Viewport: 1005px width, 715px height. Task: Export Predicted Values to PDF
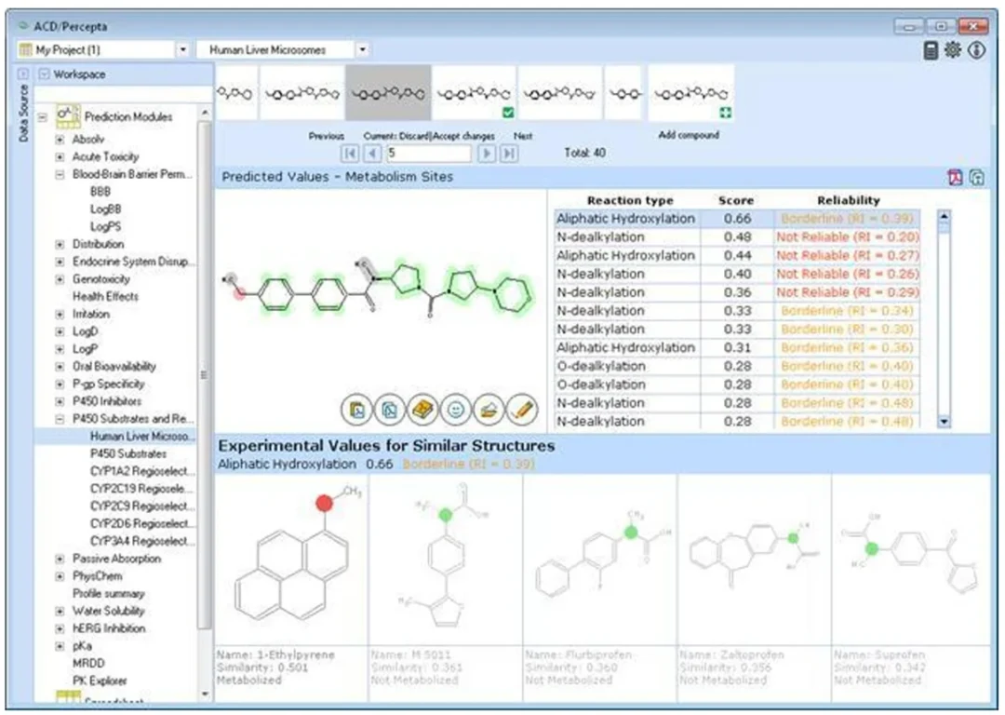click(955, 177)
